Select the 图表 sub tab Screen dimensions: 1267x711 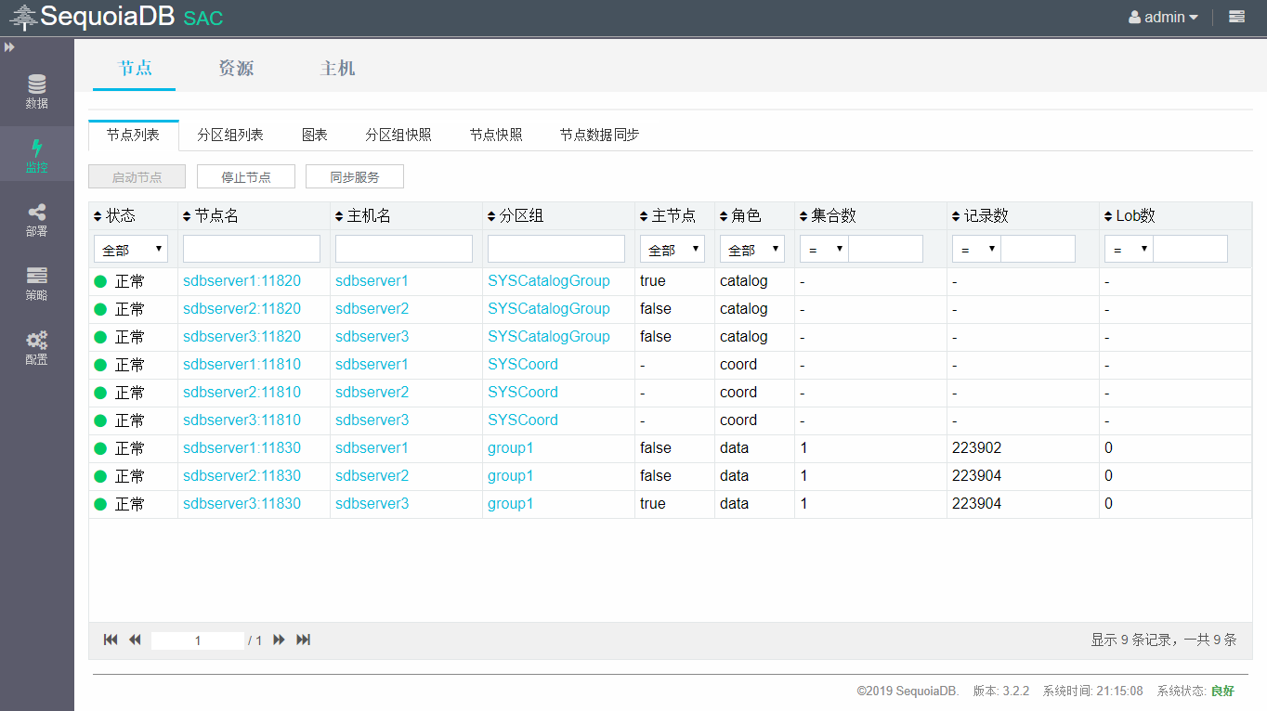pos(315,135)
